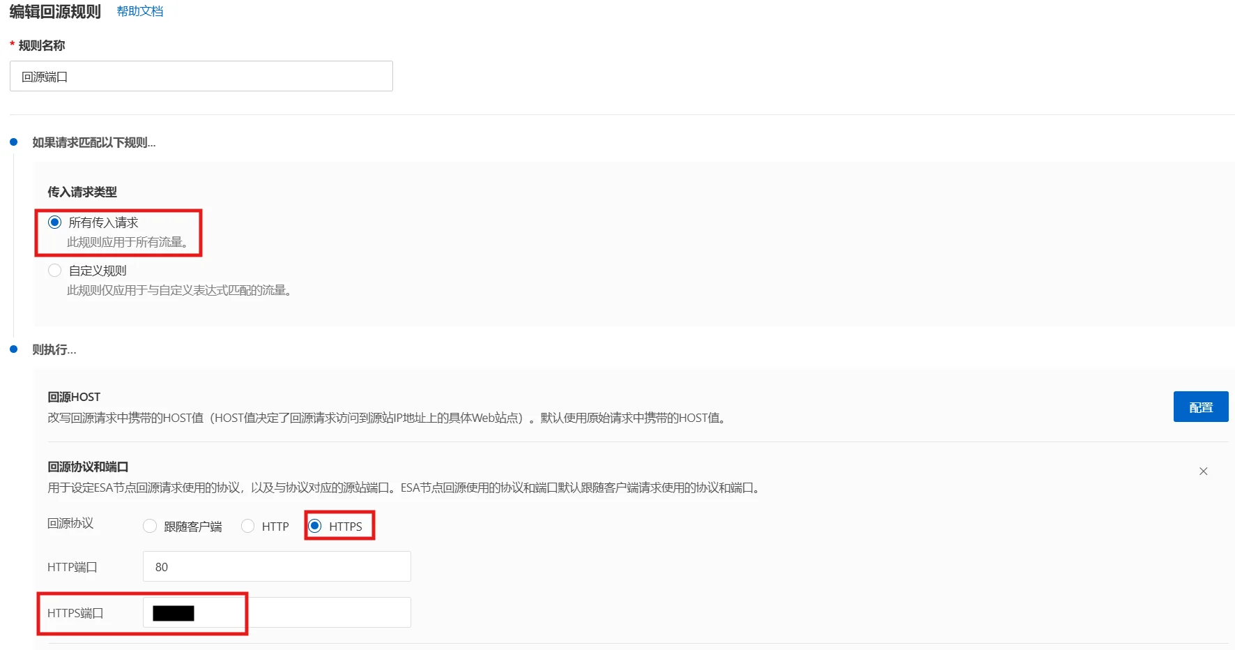This screenshot has width=1235, height=650.
Task: Click the blue bullet beside 如果请求匹配以下规则
Action: (13, 142)
